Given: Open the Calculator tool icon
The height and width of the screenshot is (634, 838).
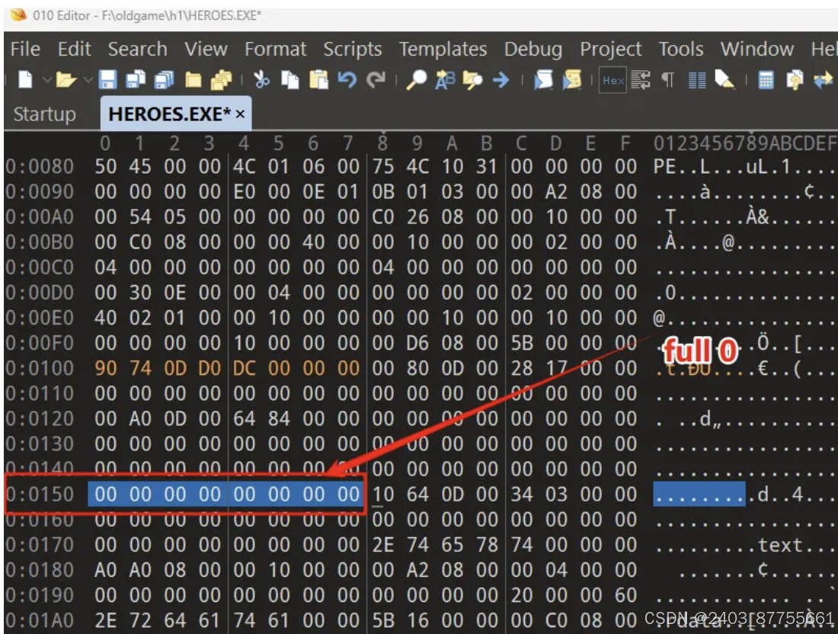Looking at the screenshot, I should coord(766,80).
